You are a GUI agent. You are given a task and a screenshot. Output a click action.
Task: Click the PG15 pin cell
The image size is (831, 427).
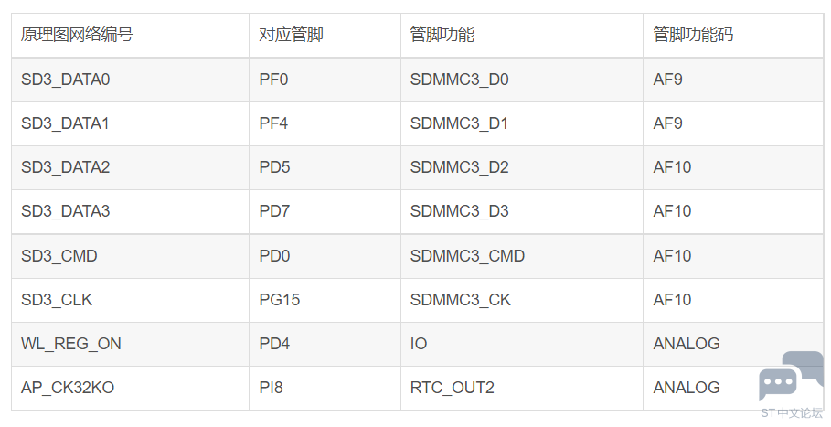coord(325,300)
